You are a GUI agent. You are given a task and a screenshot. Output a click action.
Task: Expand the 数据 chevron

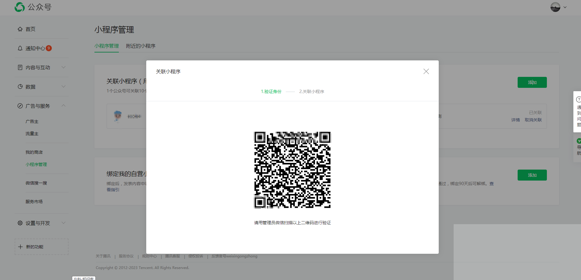[63, 86]
